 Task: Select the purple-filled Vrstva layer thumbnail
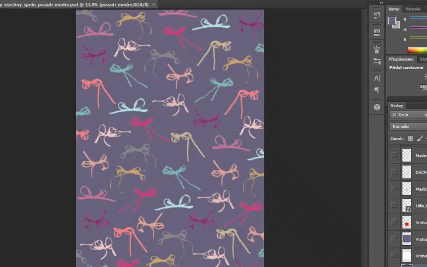coord(407,239)
